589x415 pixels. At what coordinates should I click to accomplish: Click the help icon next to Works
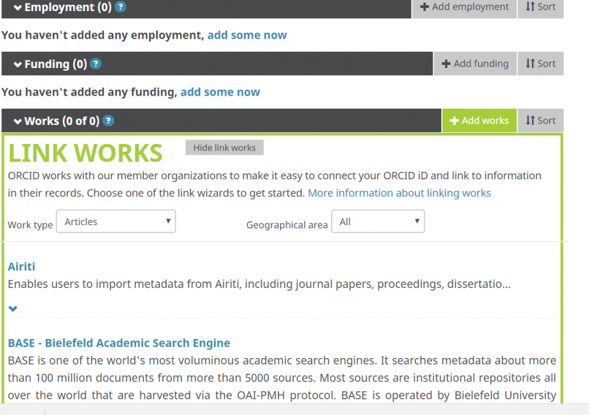coord(109,121)
